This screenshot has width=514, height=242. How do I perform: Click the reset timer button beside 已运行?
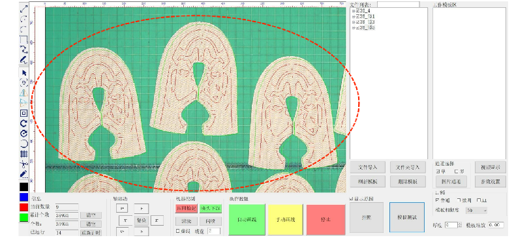click(91, 232)
